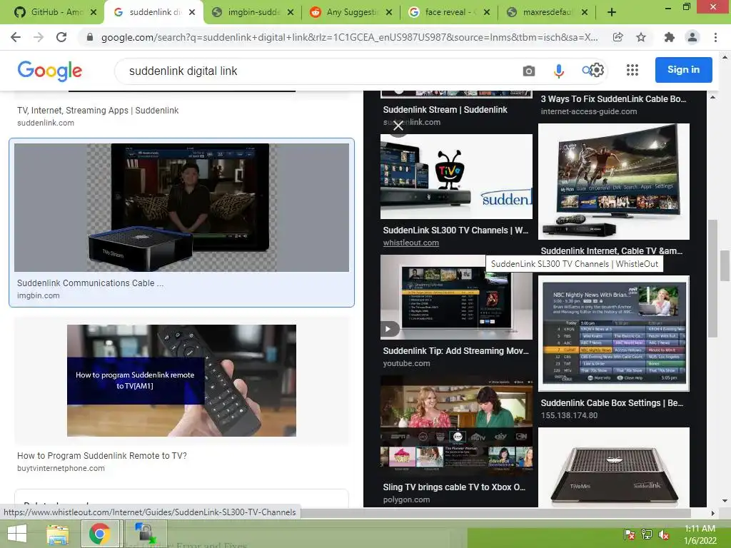Image resolution: width=731 pixels, height=548 pixels.
Task: Open the flag notification tray icon
Action: 630,534
